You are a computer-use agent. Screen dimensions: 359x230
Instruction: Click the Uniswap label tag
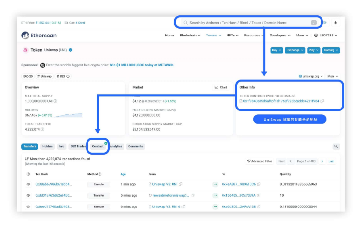(45, 76)
